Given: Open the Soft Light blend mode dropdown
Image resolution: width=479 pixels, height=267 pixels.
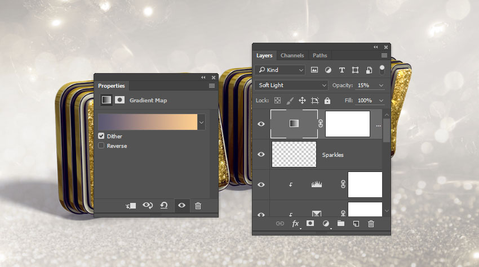Looking at the screenshot, I should [x=291, y=85].
